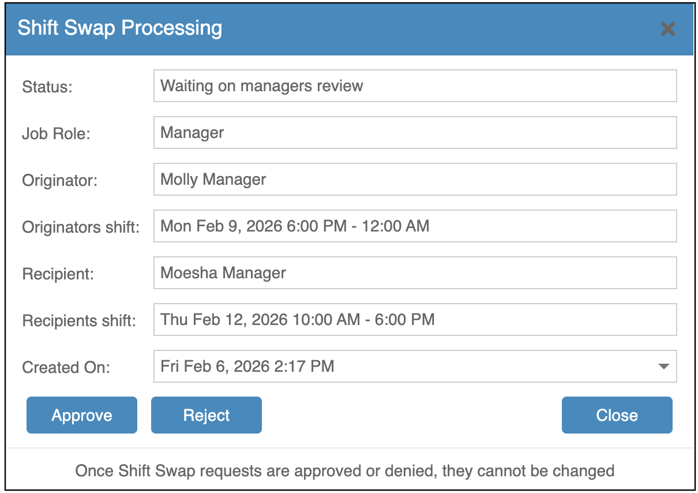Click the "Job Role:" label
698x493 pixels.
pos(57,134)
